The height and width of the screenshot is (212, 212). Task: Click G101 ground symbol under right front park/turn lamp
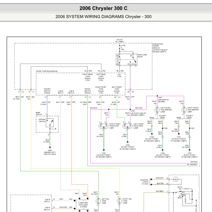pyautogui.click(x=104, y=150)
